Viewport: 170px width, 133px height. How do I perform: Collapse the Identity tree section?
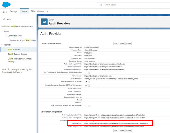coord(2,45)
